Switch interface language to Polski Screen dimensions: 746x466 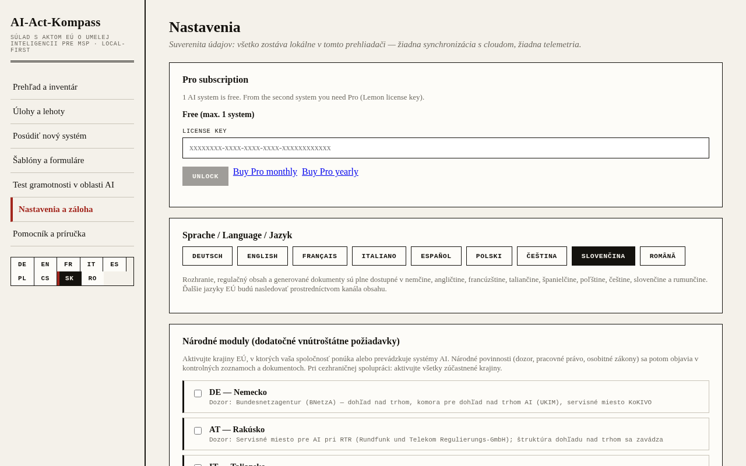click(489, 256)
